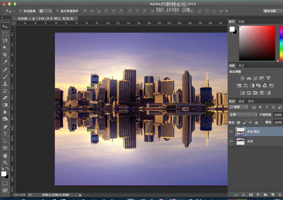Select the Zoom tool
Image resolution: width=283 pixels, height=200 pixels.
click(5, 162)
